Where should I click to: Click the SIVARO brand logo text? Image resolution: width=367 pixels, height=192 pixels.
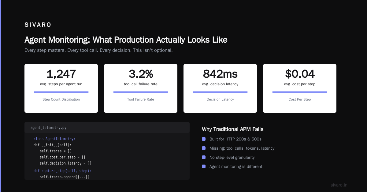click(38, 25)
